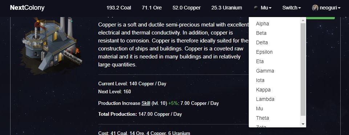The width and height of the screenshot is (349, 135).
Task: Open the Mu planet dropdown
Action: tap(263, 8)
